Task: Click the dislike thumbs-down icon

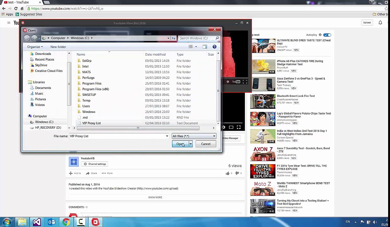Action: pos(238,173)
